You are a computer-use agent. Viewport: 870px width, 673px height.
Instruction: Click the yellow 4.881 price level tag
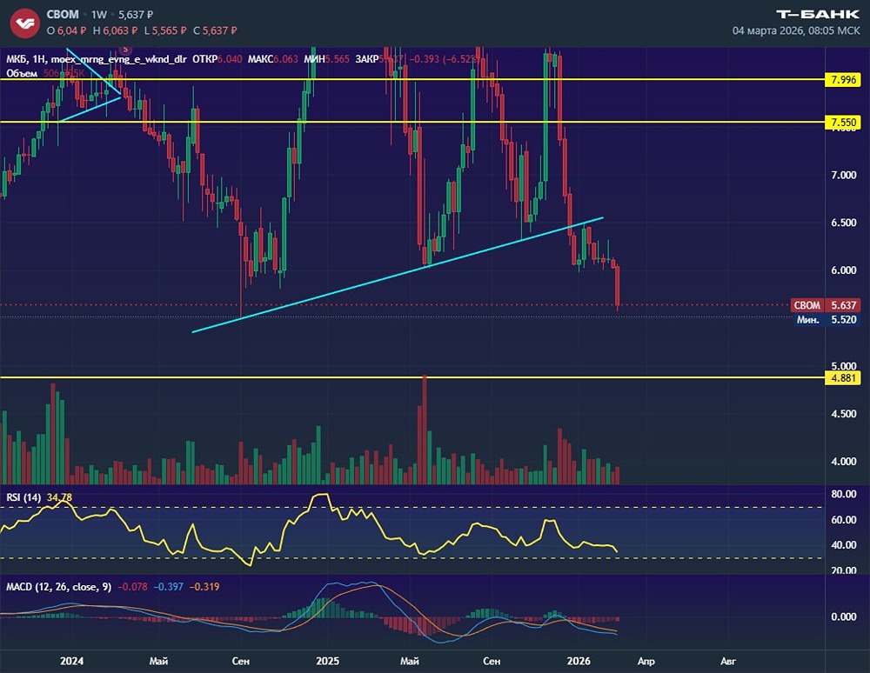click(x=843, y=378)
